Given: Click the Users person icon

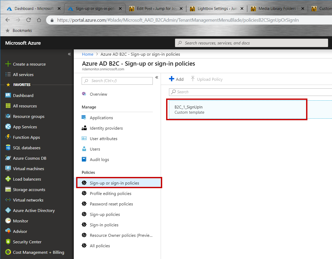Looking at the screenshot, I should 84,149.
